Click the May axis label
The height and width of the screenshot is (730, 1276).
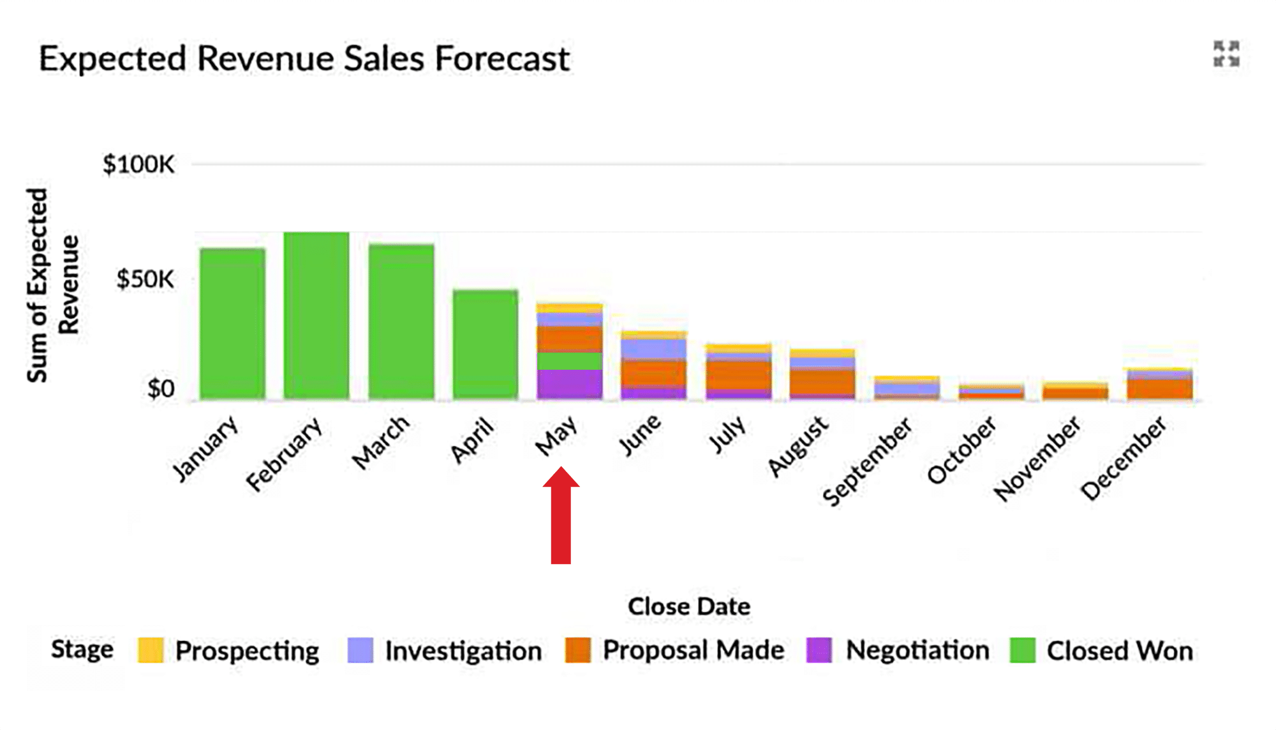tap(556, 436)
